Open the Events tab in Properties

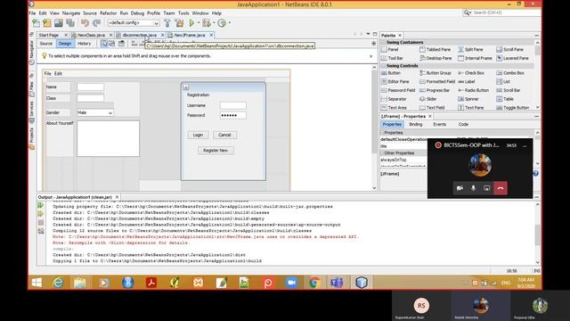coord(439,125)
